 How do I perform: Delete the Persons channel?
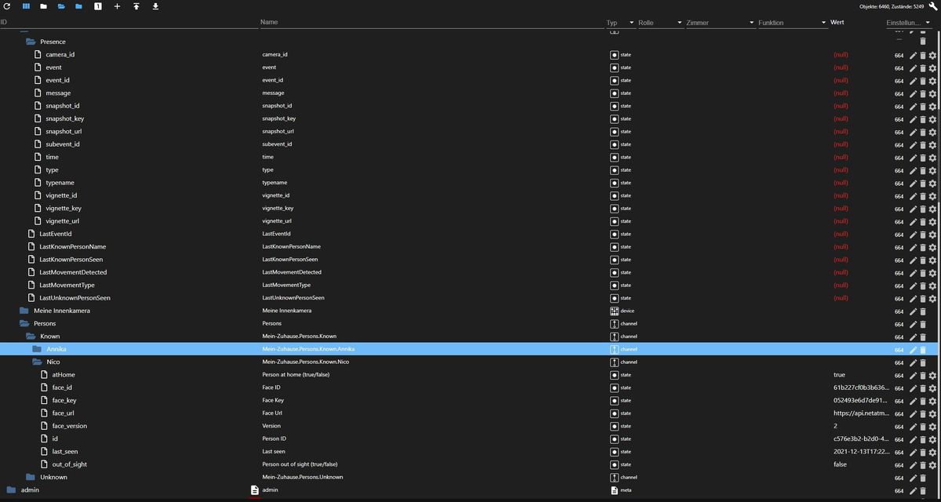(922, 324)
